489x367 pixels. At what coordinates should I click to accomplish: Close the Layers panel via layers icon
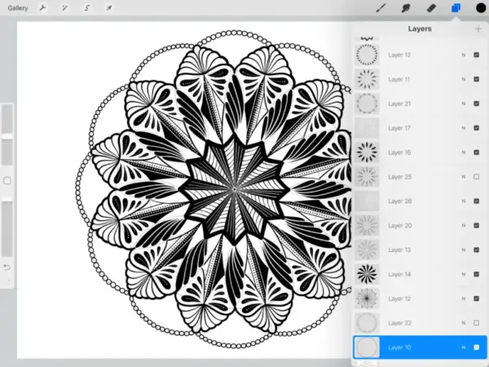pyautogui.click(x=456, y=8)
